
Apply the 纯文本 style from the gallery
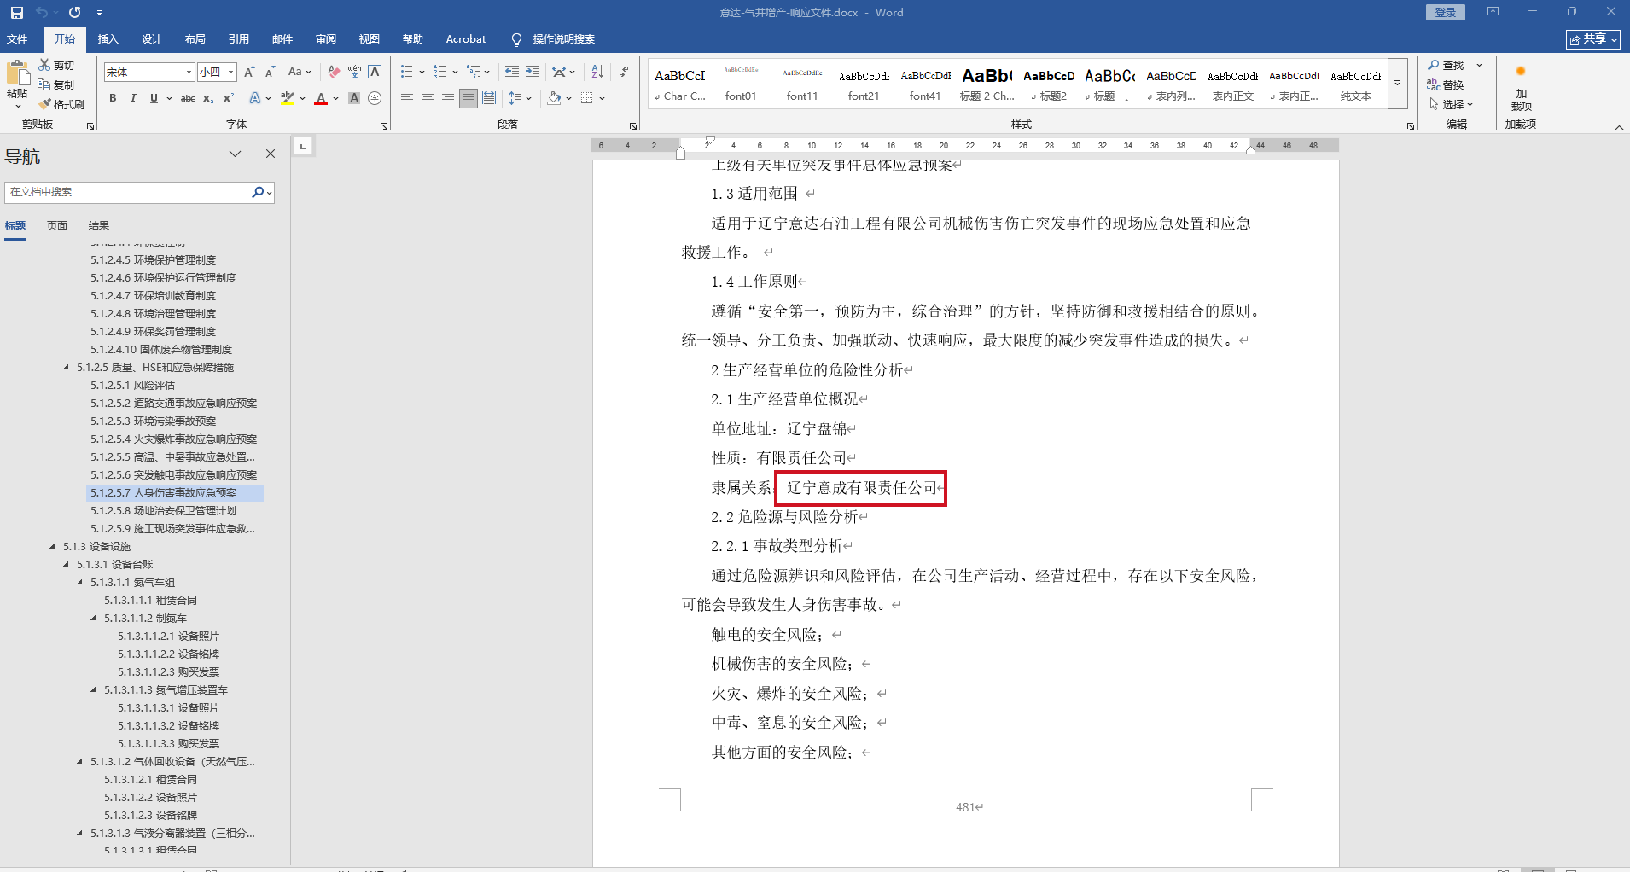(x=1355, y=84)
